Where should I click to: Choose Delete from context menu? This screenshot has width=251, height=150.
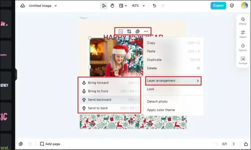click(x=173, y=68)
